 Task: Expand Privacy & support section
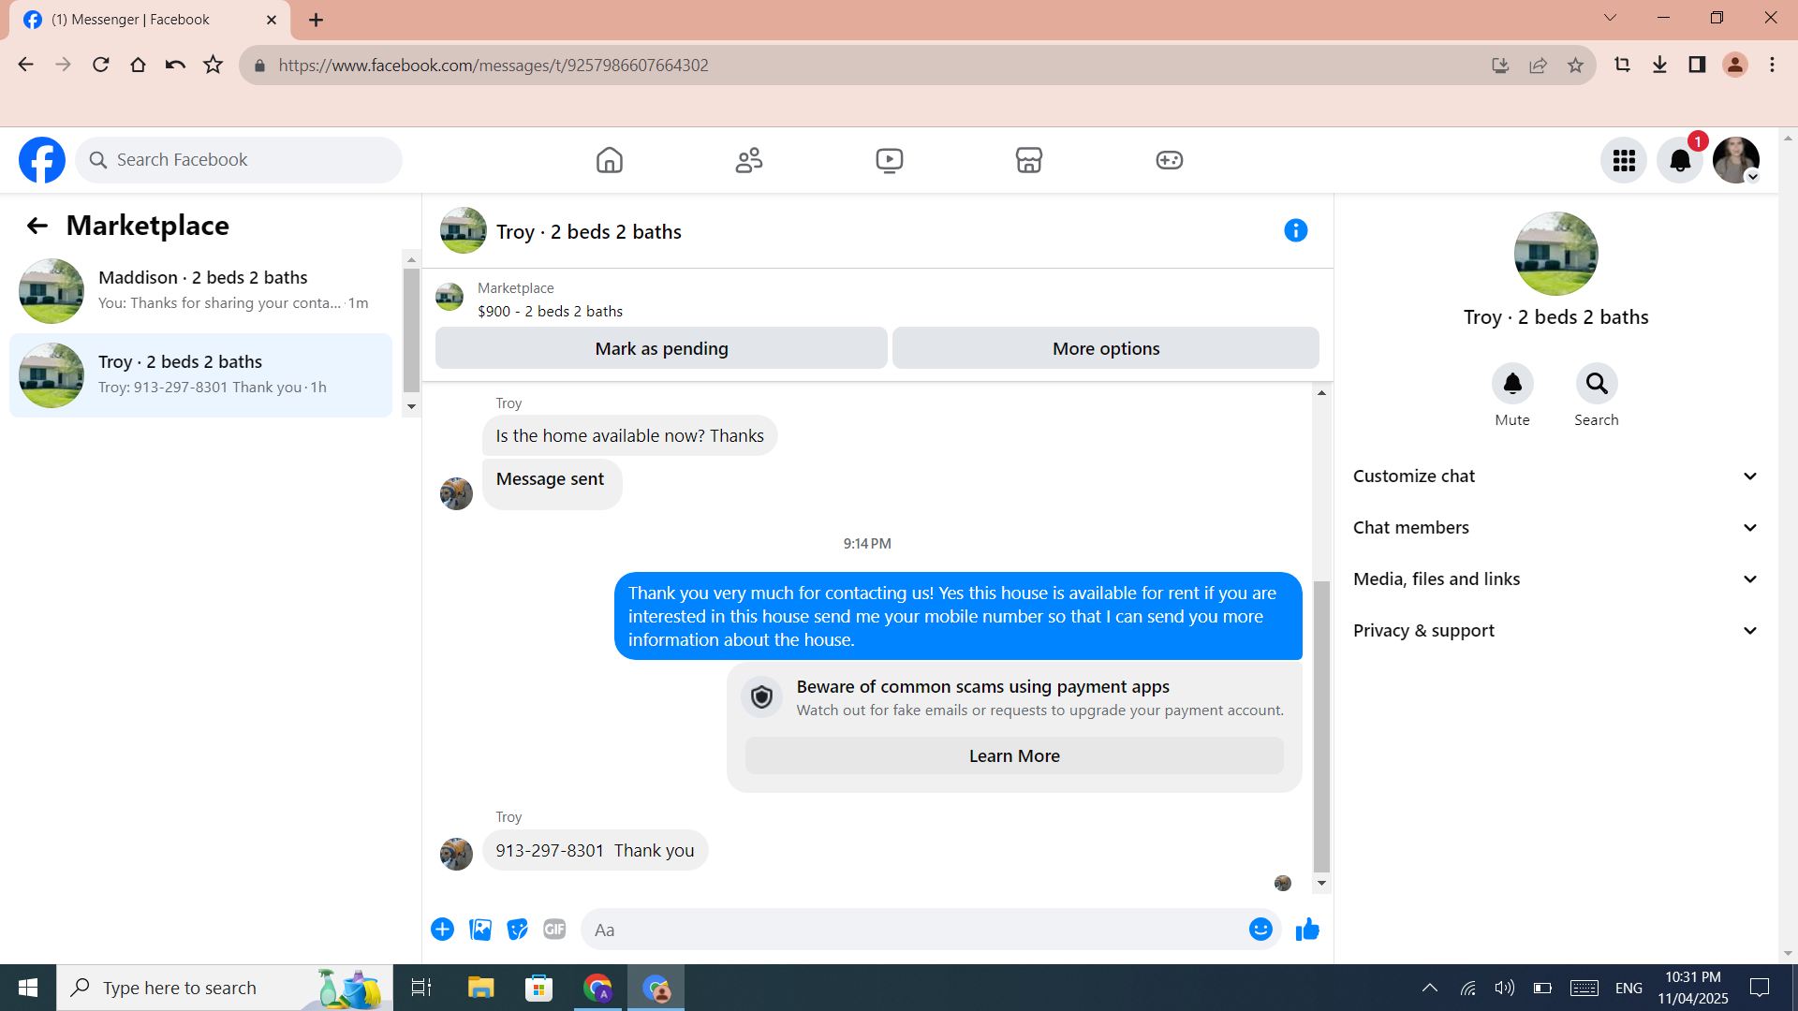coord(1555,631)
